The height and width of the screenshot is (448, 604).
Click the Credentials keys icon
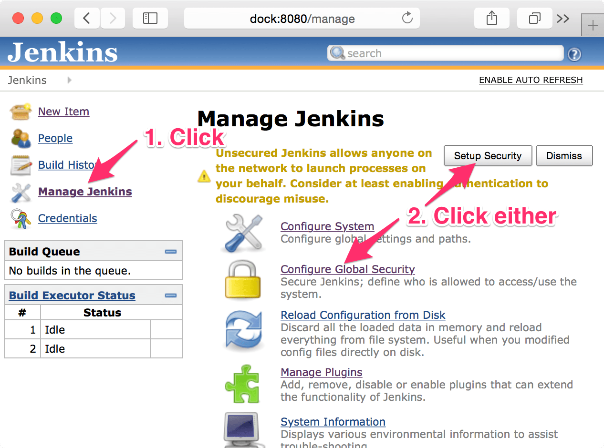pos(21,218)
